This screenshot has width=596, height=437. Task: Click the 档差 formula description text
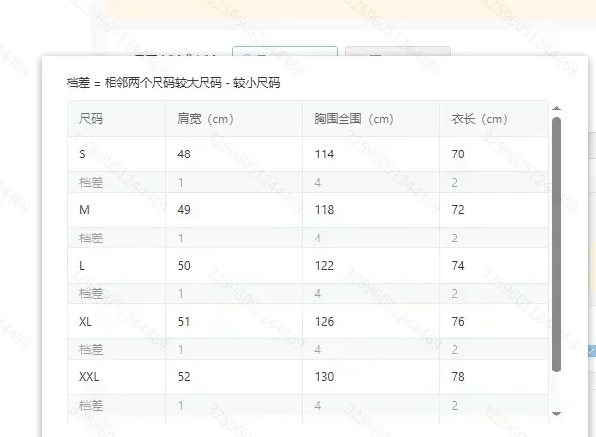(173, 83)
